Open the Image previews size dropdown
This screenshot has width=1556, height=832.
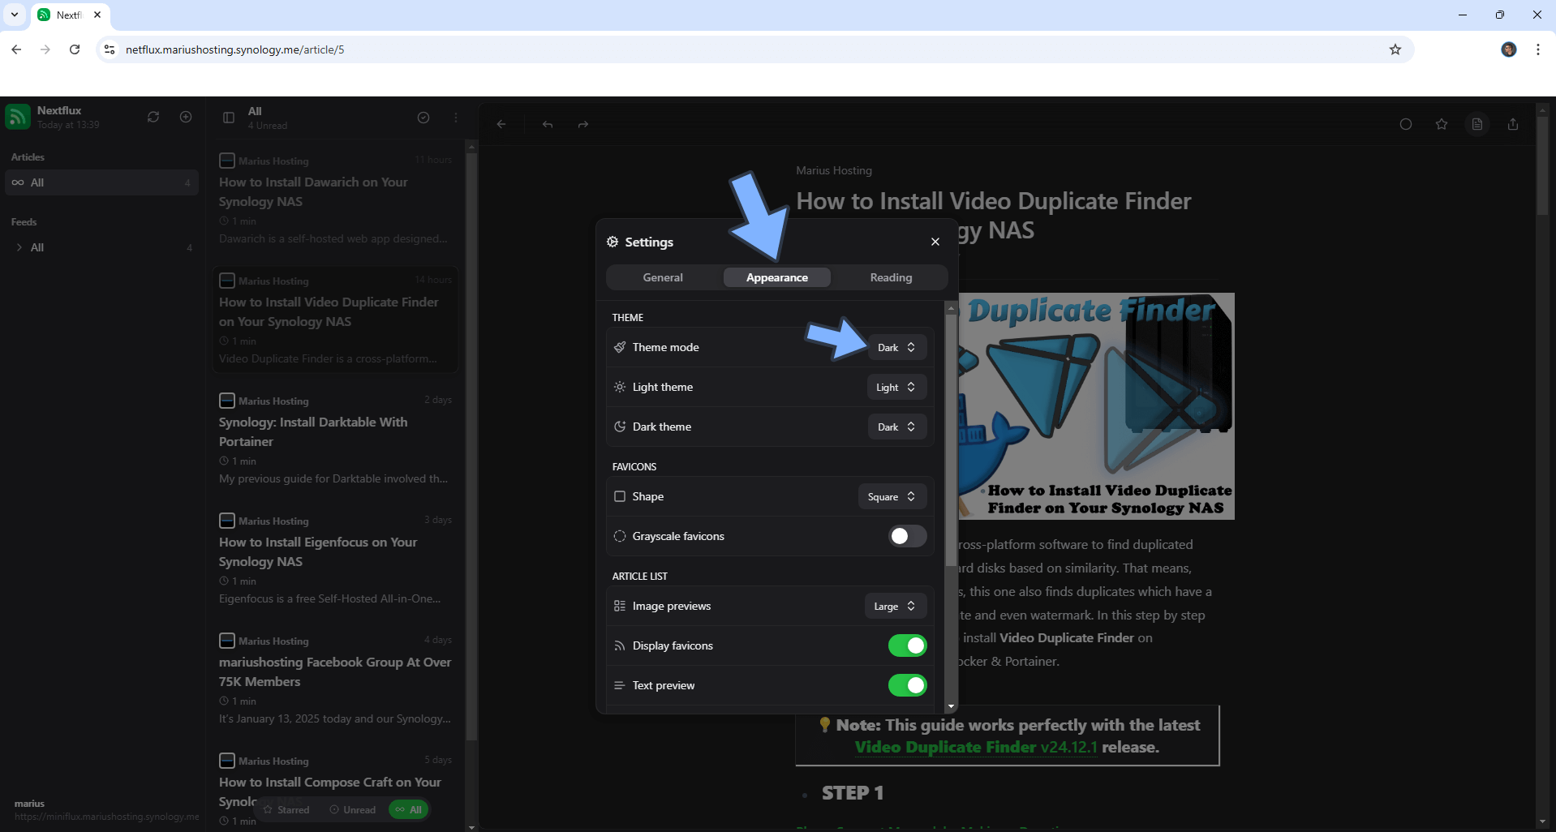pyautogui.click(x=895, y=606)
